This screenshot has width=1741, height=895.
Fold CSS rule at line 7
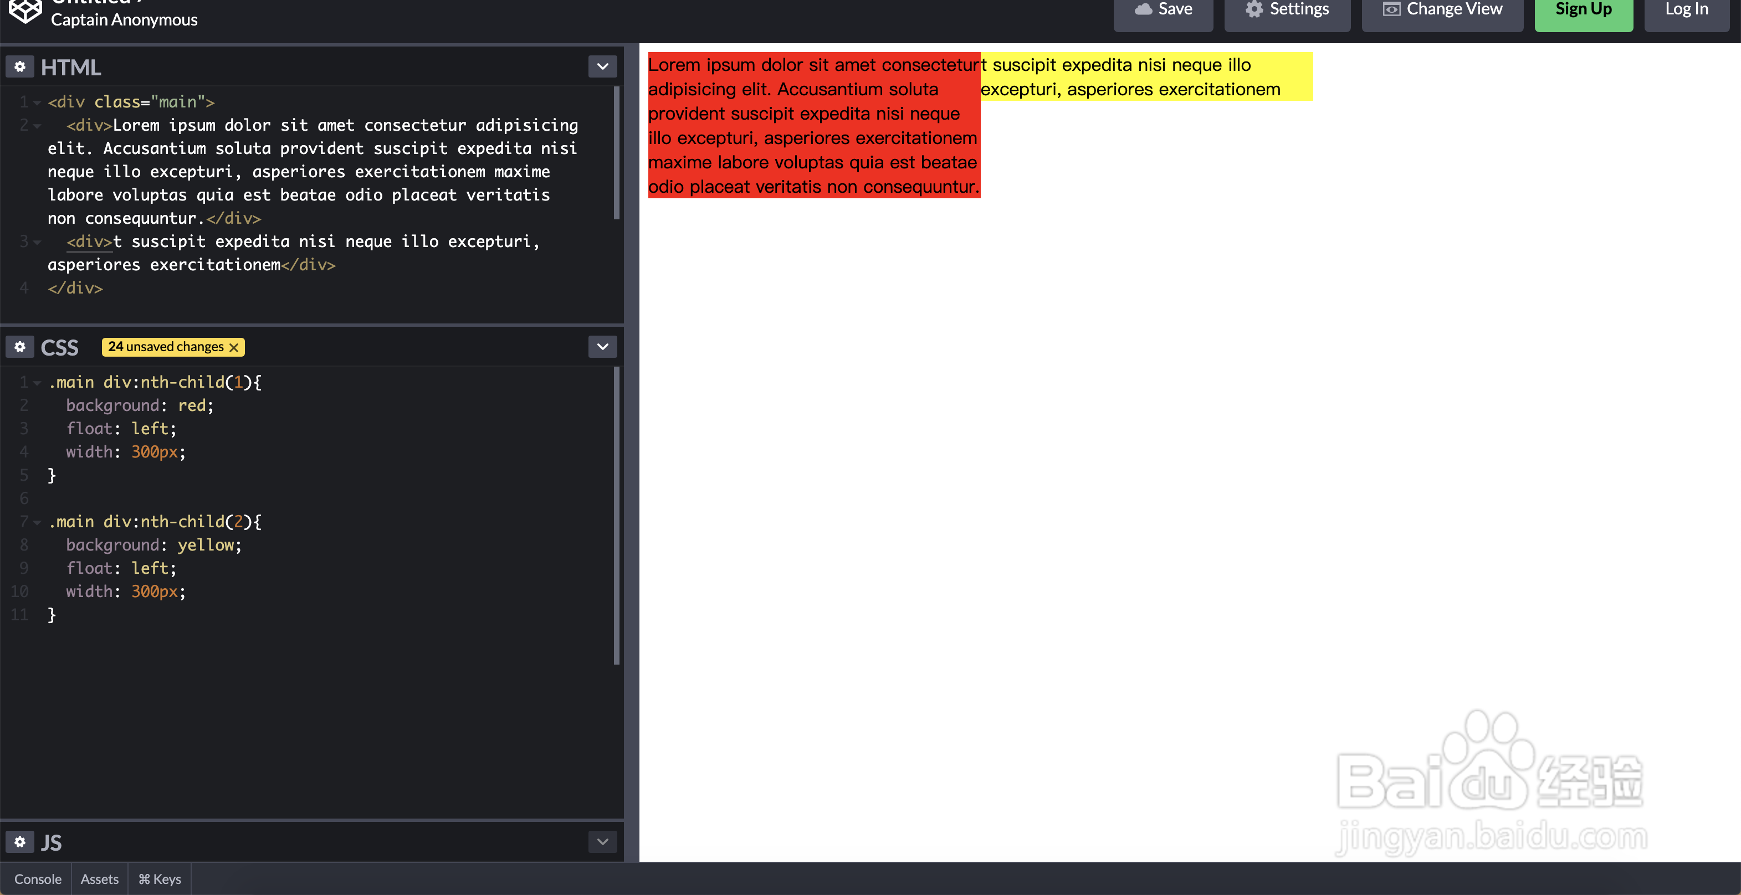tap(37, 522)
